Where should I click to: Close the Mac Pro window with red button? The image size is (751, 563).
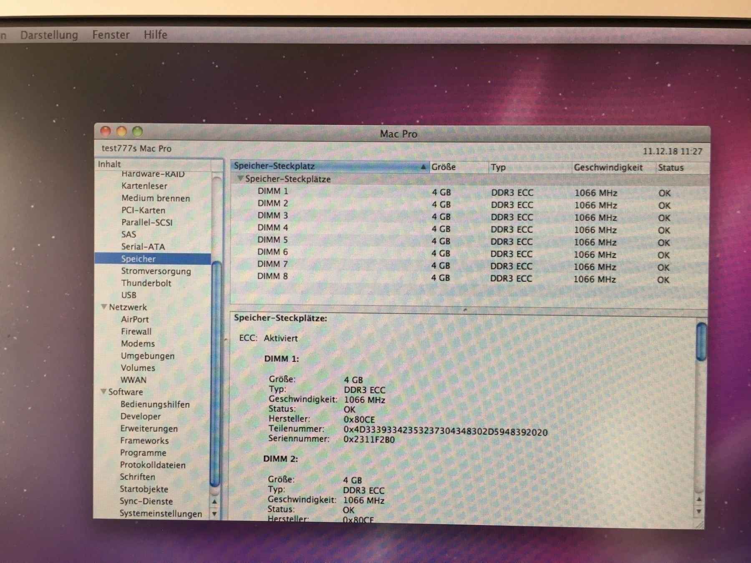pyautogui.click(x=106, y=131)
